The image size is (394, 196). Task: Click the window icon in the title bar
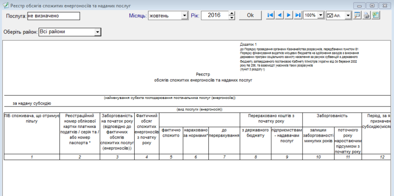pos(4,4)
